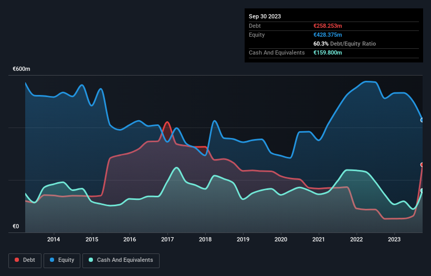Click the 2021 axis label
This screenshot has width=431, height=276.
[319, 239]
